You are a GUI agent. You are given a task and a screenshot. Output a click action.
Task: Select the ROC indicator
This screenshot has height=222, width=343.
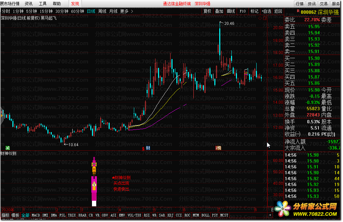coord(187,215)
